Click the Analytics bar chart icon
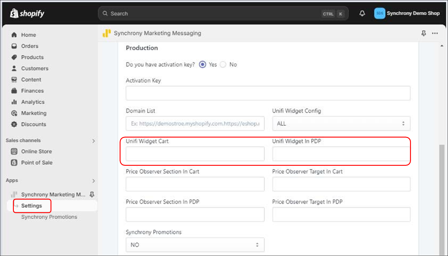Viewport: 448px width, 256px height. click(14, 102)
